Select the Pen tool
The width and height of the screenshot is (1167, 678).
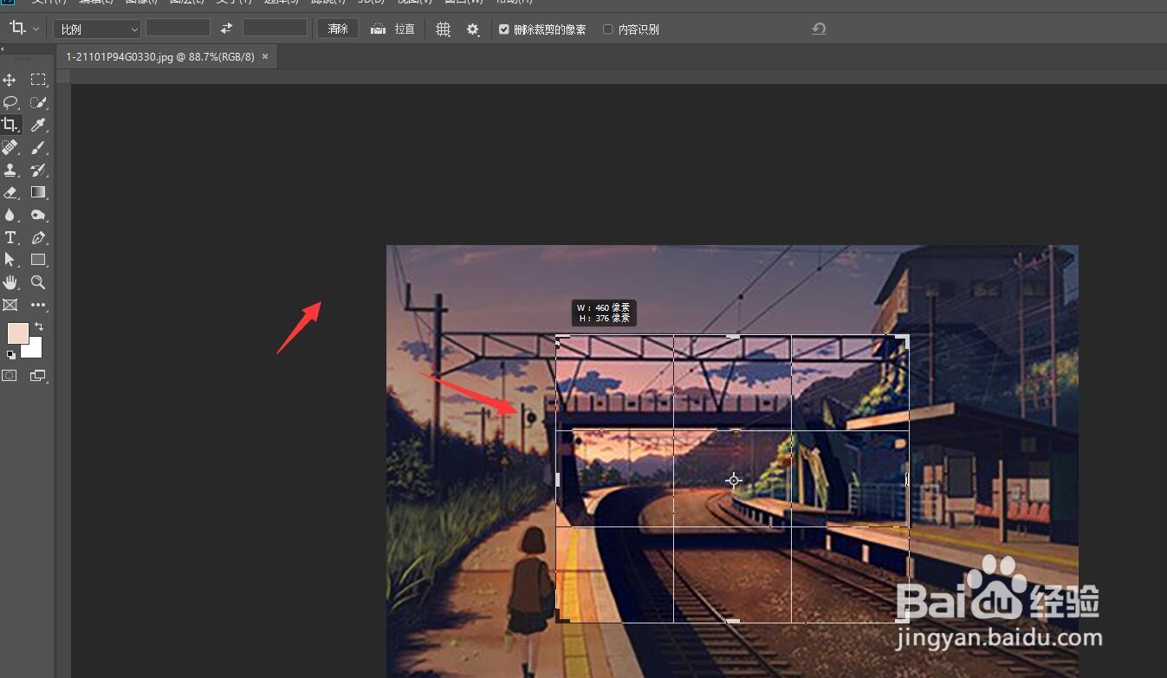coord(38,237)
